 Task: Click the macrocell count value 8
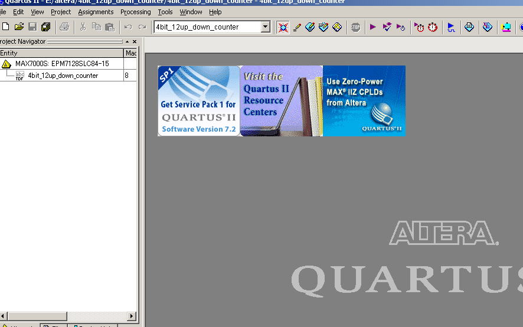point(126,76)
